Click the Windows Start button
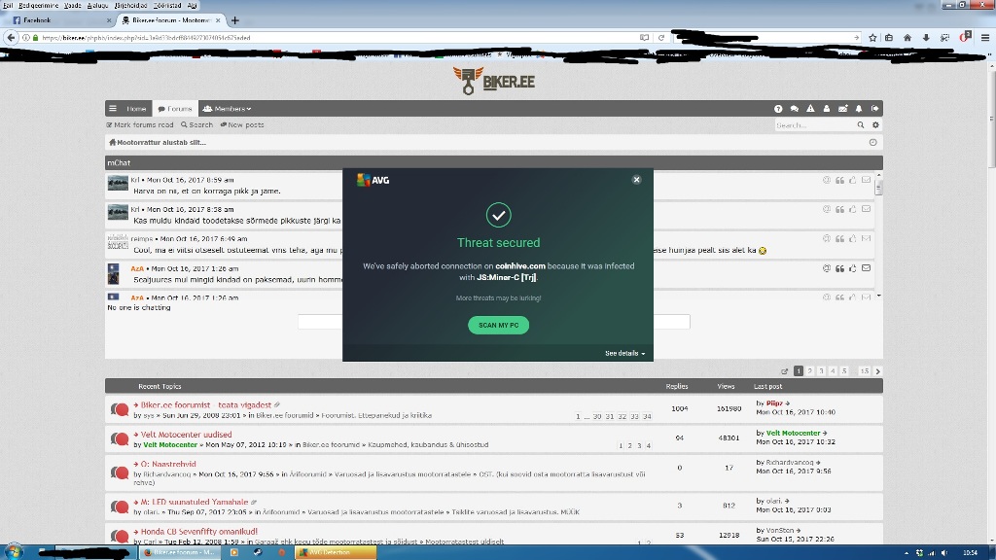 (x=14, y=552)
